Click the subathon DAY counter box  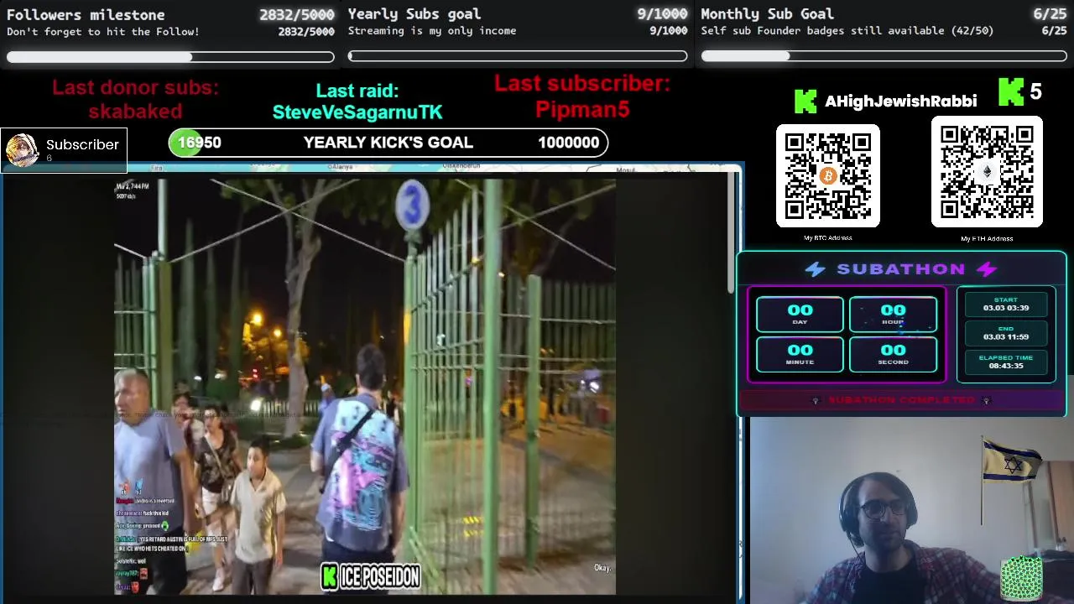pos(800,315)
